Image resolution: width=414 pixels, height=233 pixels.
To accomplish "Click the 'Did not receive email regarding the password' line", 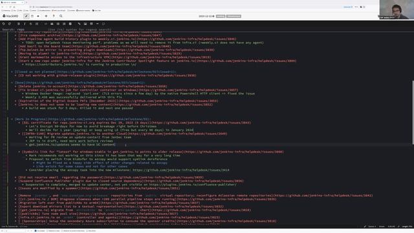I will pos(111,177).
